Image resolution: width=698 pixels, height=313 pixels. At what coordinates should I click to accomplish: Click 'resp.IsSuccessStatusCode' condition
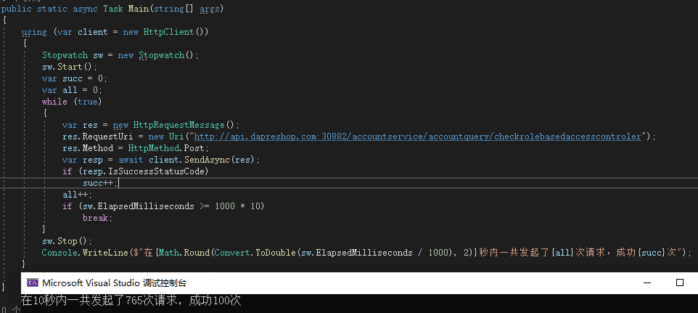[144, 171]
